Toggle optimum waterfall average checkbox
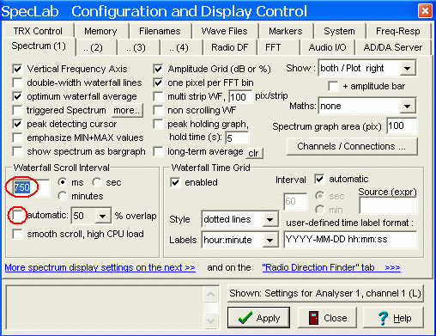 (x=18, y=96)
